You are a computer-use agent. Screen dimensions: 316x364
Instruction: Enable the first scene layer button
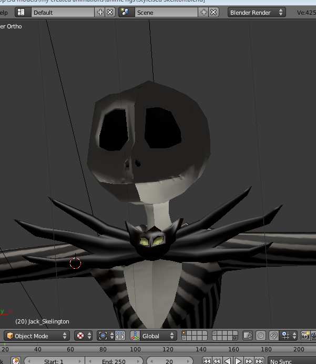(184, 333)
